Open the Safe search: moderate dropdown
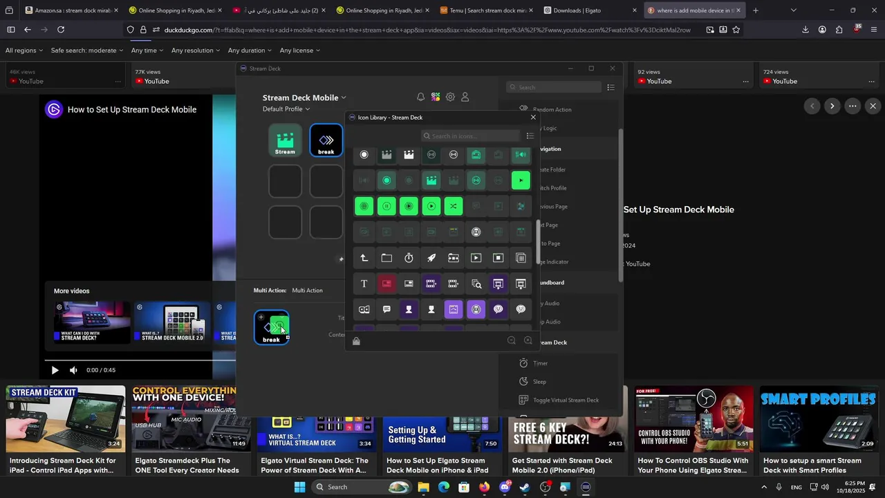885x498 pixels. [87, 50]
